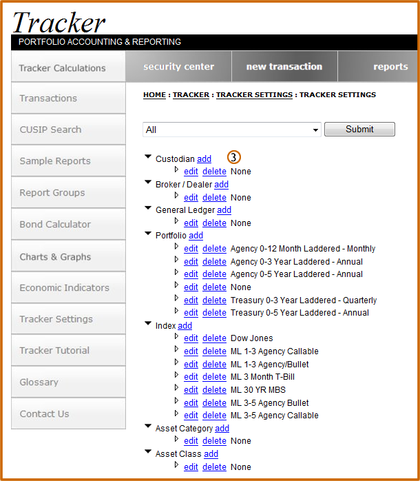Collapse the Index section triangle
The height and width of the screenshot is (481, 420).
148,323
